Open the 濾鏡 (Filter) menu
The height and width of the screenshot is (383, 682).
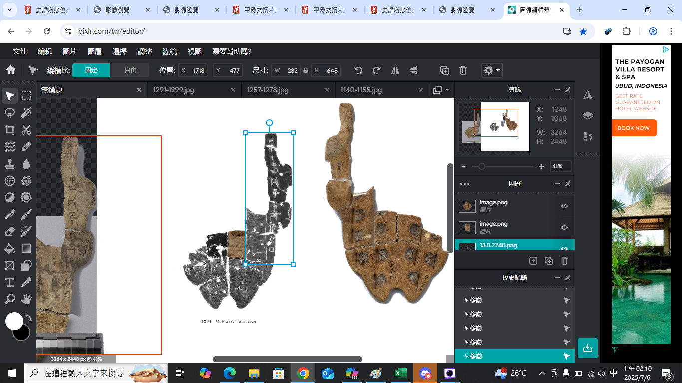pyautogui.click(x=170, y=51)
